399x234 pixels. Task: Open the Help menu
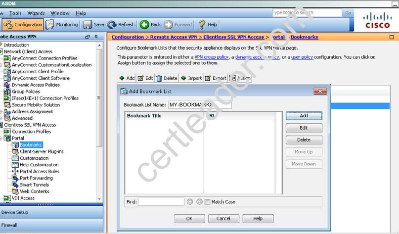pyautogui.click(x=81, y=13)
